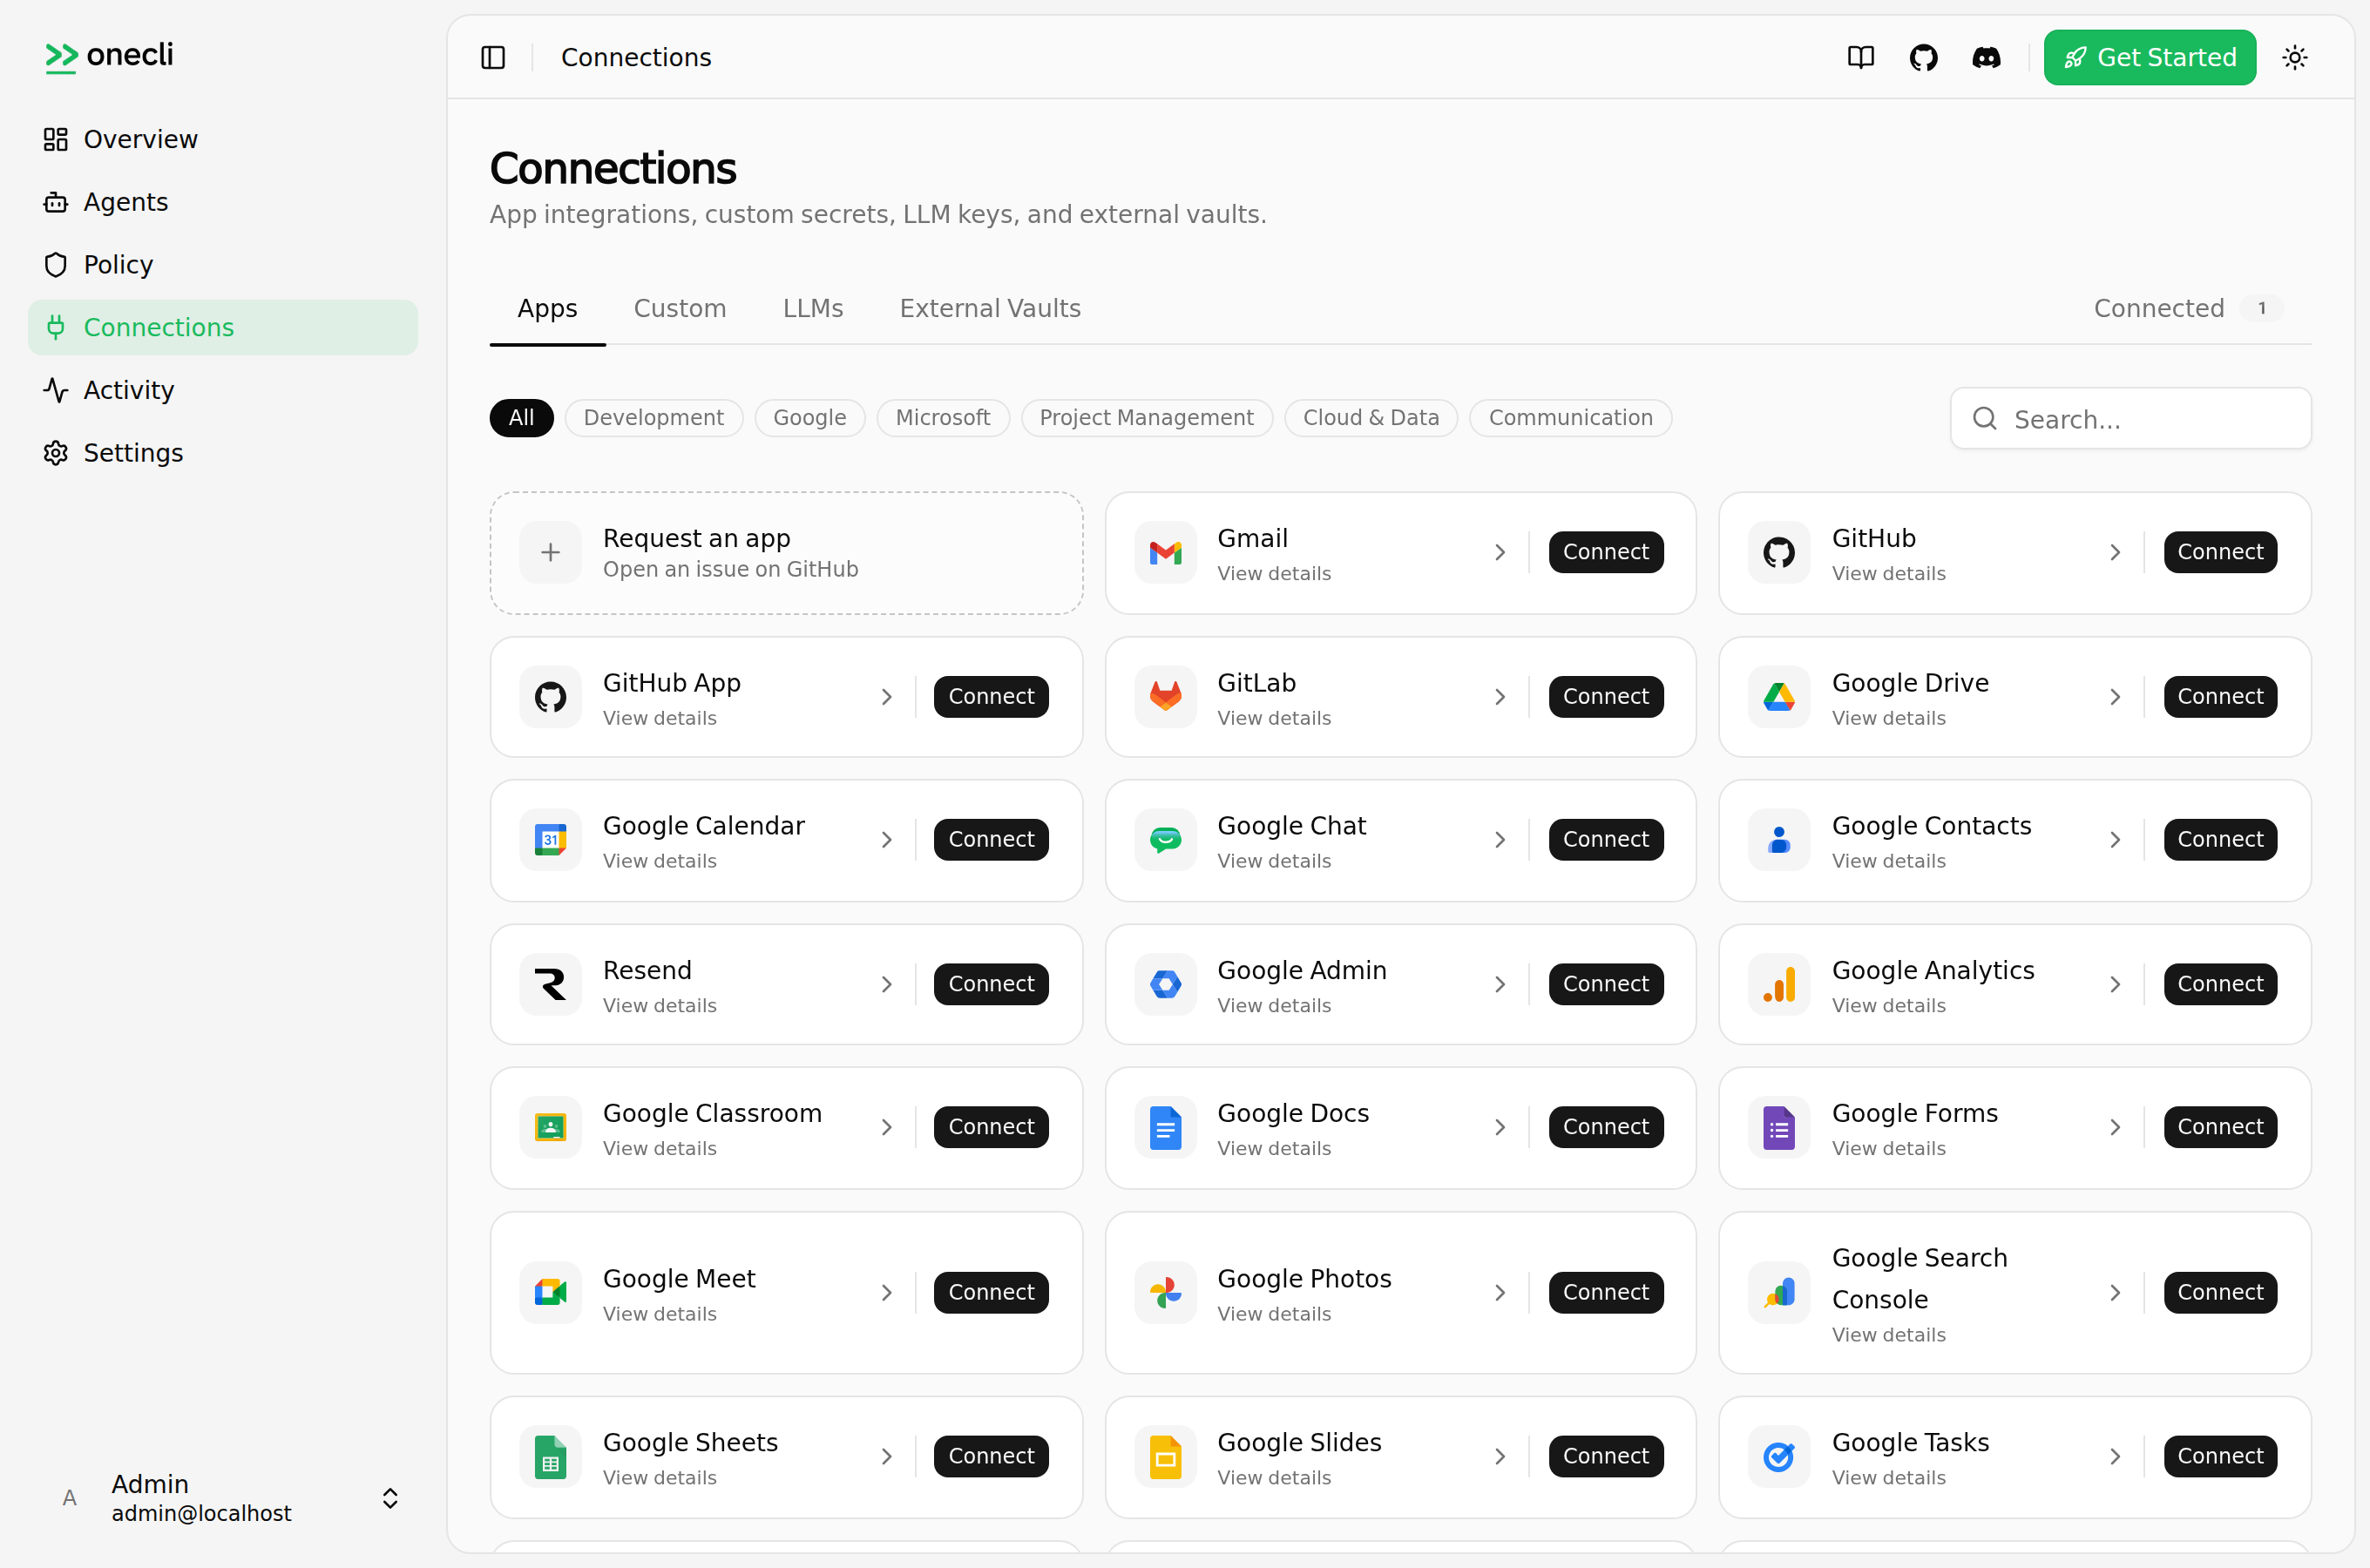Filter apps by Microsoft category
Viewport: 2370px width, 1568px height.
(x=942, y=418)
